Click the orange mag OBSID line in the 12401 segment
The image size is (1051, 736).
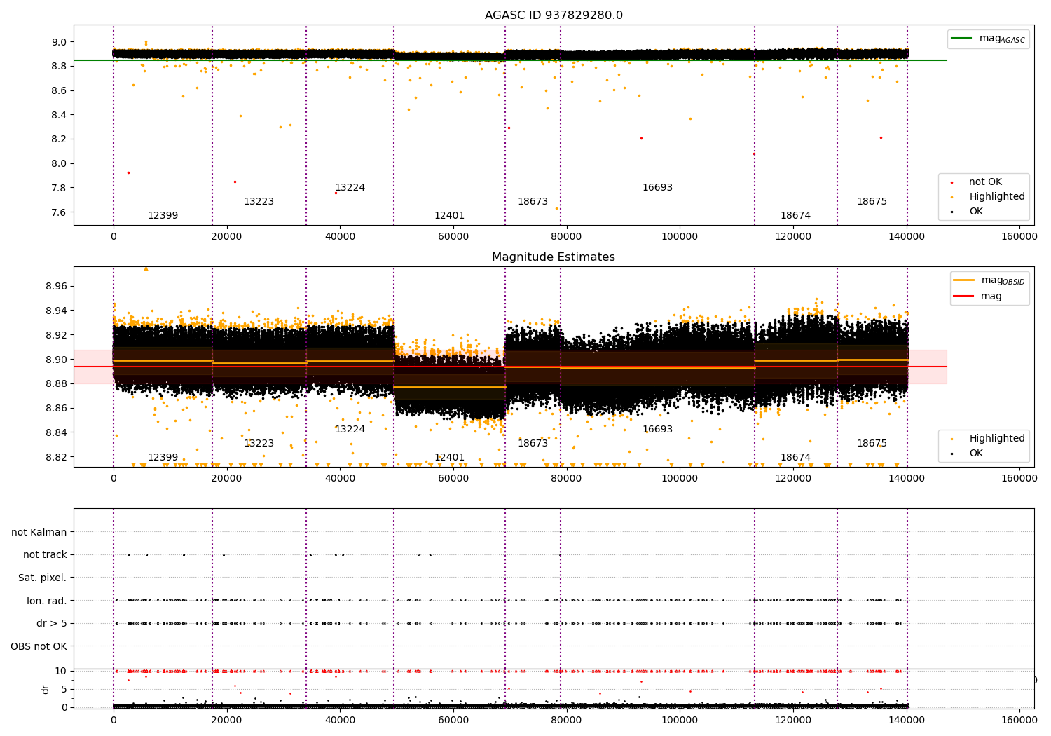coord(449,387)
